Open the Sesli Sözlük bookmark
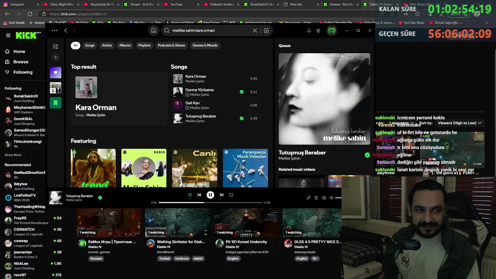The image size is (496, 279). tap(15, 23)
